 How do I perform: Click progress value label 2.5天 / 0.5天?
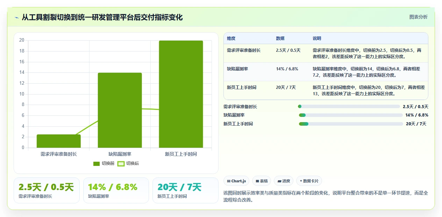(x=415, y=107)
